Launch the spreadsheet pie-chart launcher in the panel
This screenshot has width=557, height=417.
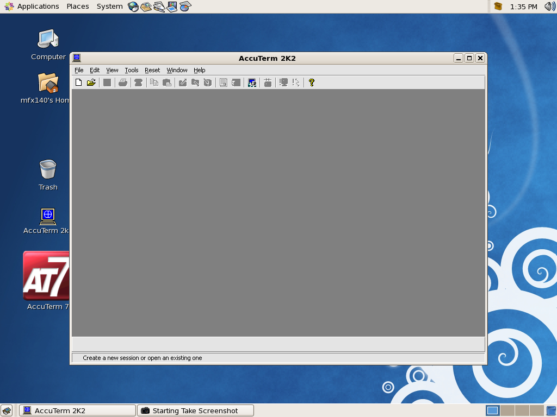pyautogui.click(x=185, y=7)
